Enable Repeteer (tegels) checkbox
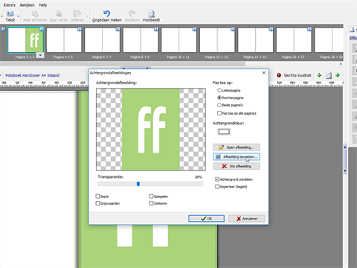 point(217,187)
